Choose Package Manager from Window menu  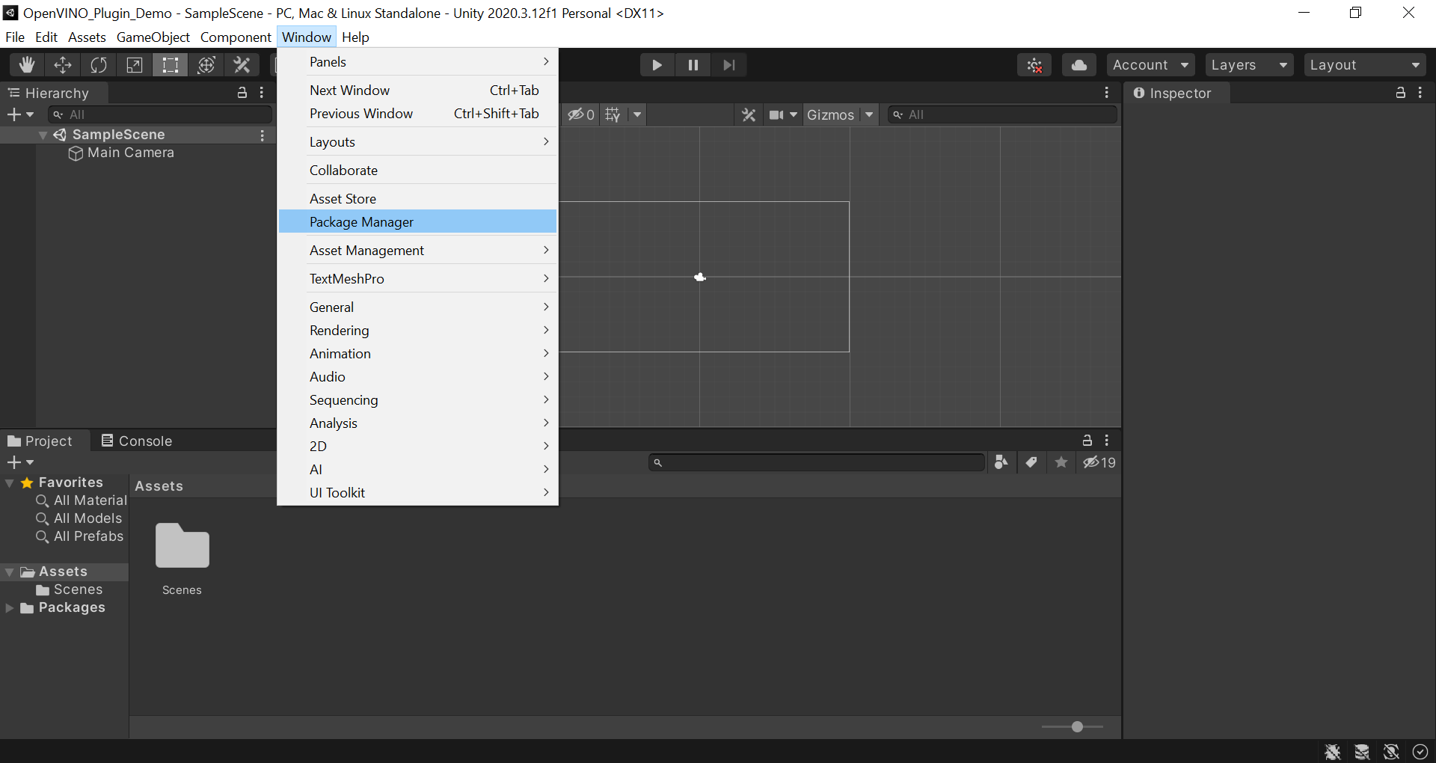tap(361, 222)
